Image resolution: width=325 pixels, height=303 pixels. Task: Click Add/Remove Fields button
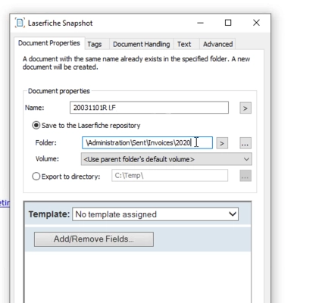(x=94, y=239)
